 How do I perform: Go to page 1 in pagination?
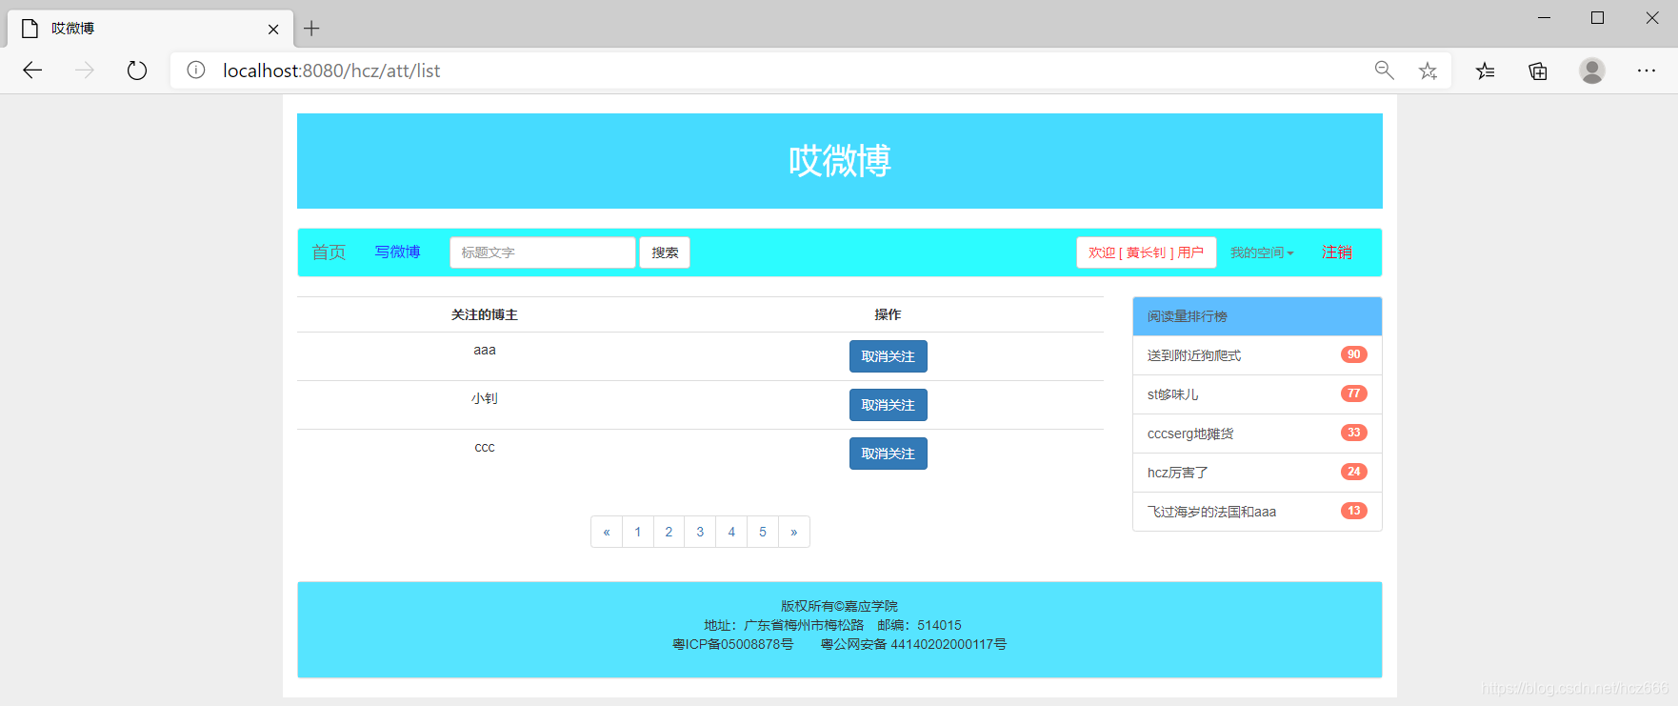638,532
